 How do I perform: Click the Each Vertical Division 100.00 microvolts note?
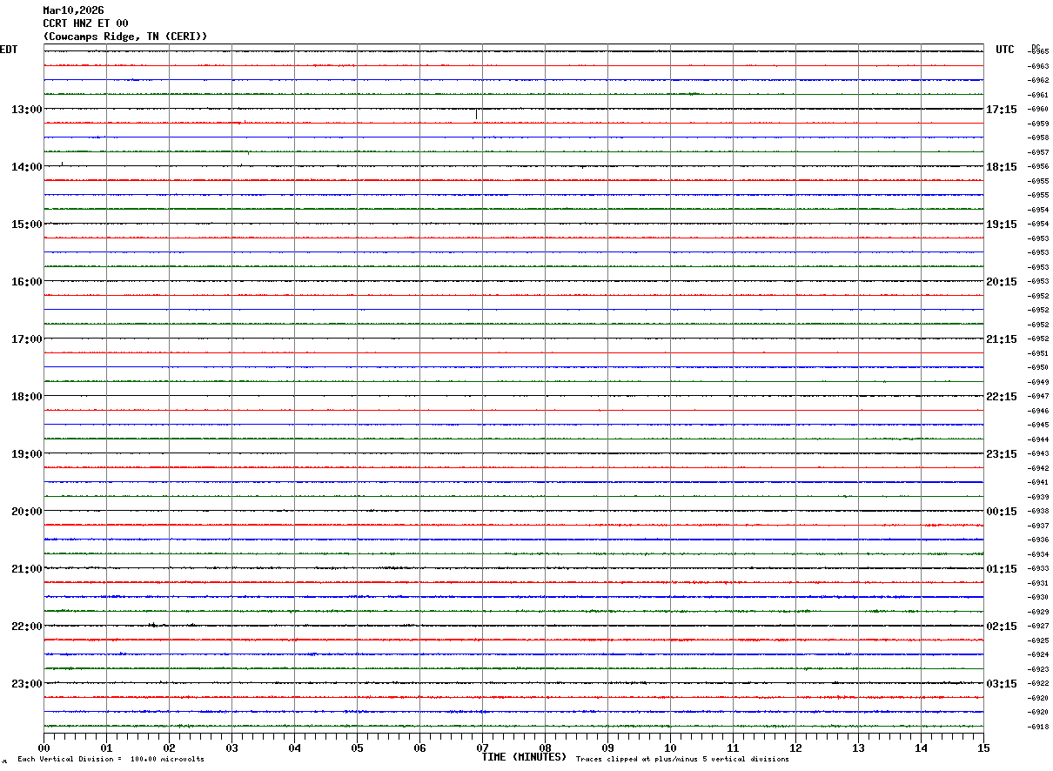tap(111, 760)
